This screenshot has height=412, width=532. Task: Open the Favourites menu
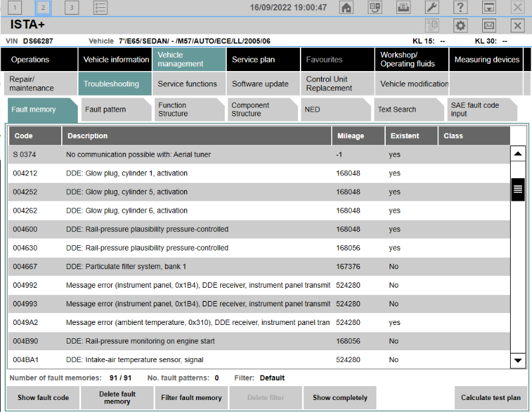coord(338,59)
